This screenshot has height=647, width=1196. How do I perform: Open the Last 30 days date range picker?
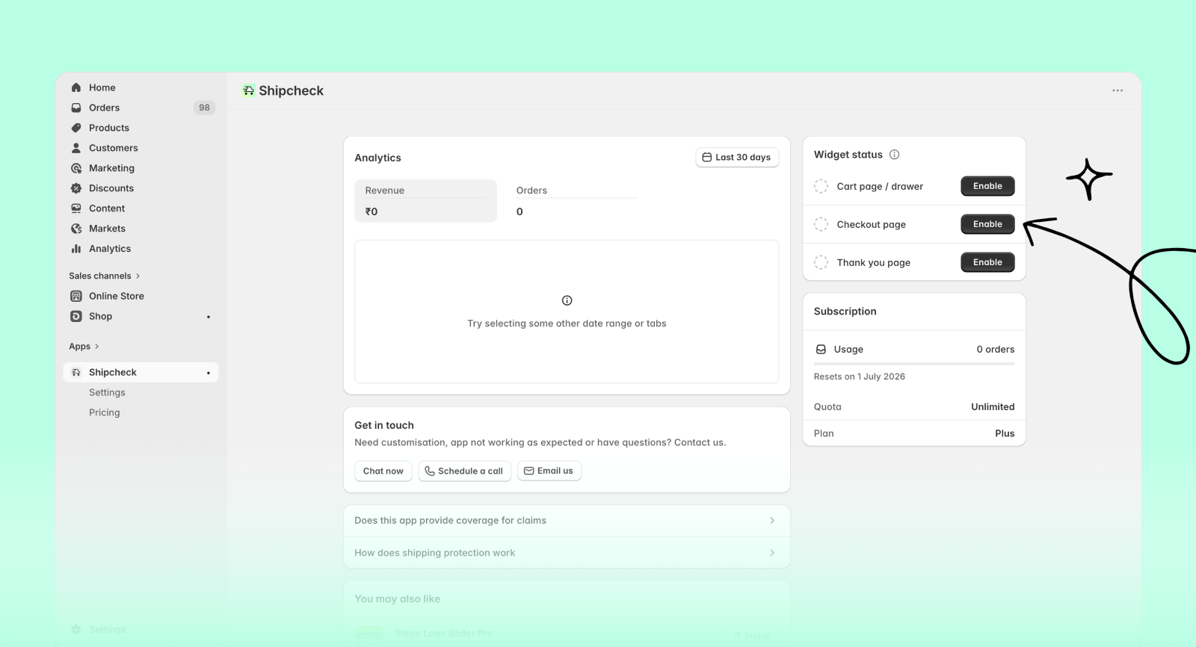tap(737, 157)
